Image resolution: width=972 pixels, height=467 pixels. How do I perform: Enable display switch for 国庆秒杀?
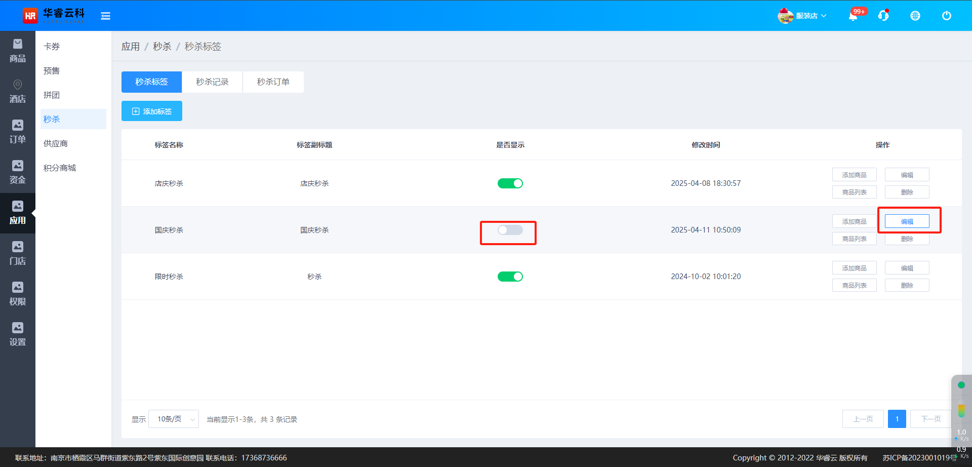tap(510, 230)
